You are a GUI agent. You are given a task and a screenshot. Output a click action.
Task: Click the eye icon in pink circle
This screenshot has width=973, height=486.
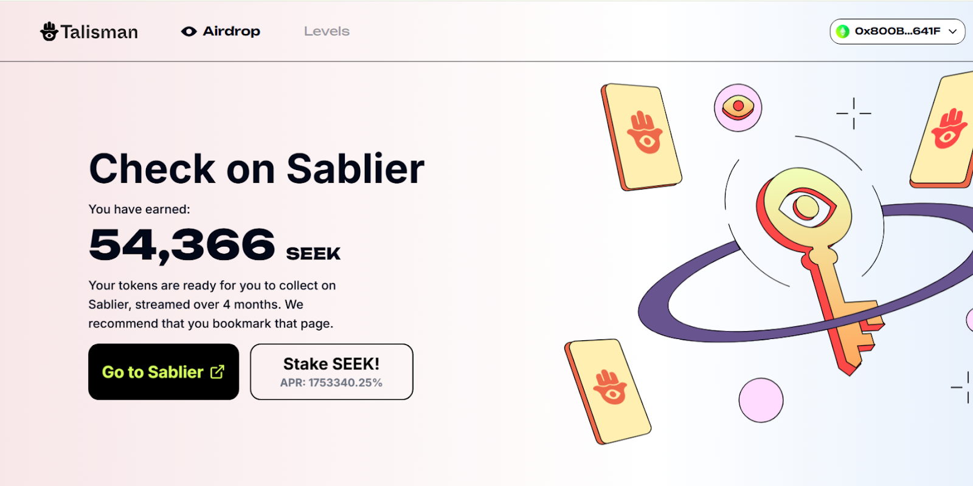tap(738, 108)
